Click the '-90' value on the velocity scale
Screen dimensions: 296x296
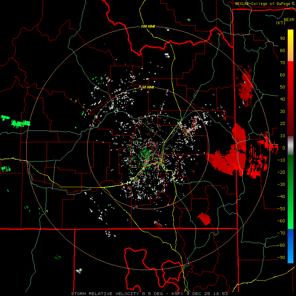point(281,258)
